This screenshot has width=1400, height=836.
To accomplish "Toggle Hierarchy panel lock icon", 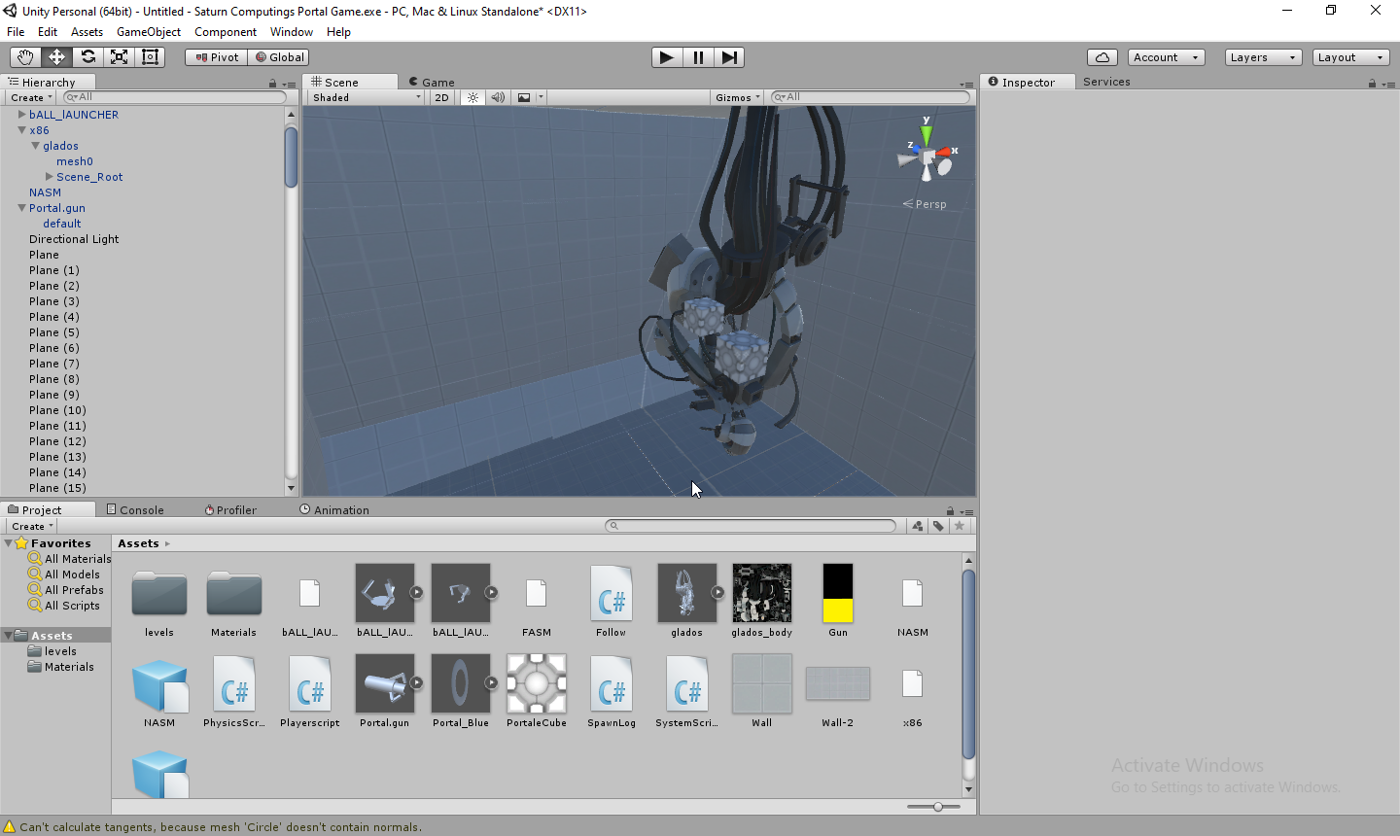I will [273, 84].
